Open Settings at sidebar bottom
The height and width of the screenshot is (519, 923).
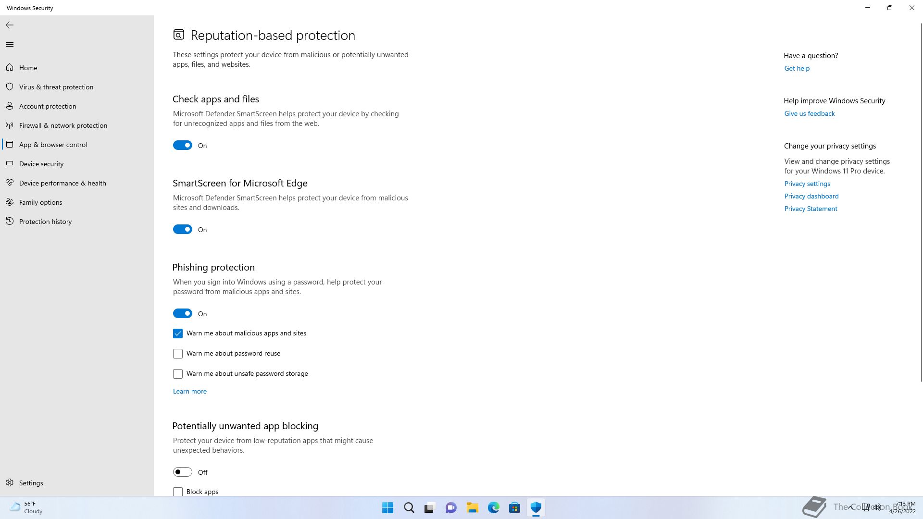(77, 482)
